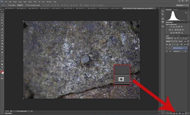Add a Brightness/Contrast adjustment

pos(171,27)
